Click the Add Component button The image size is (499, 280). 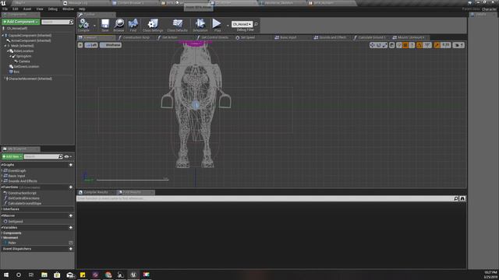[x=21, y=22]
